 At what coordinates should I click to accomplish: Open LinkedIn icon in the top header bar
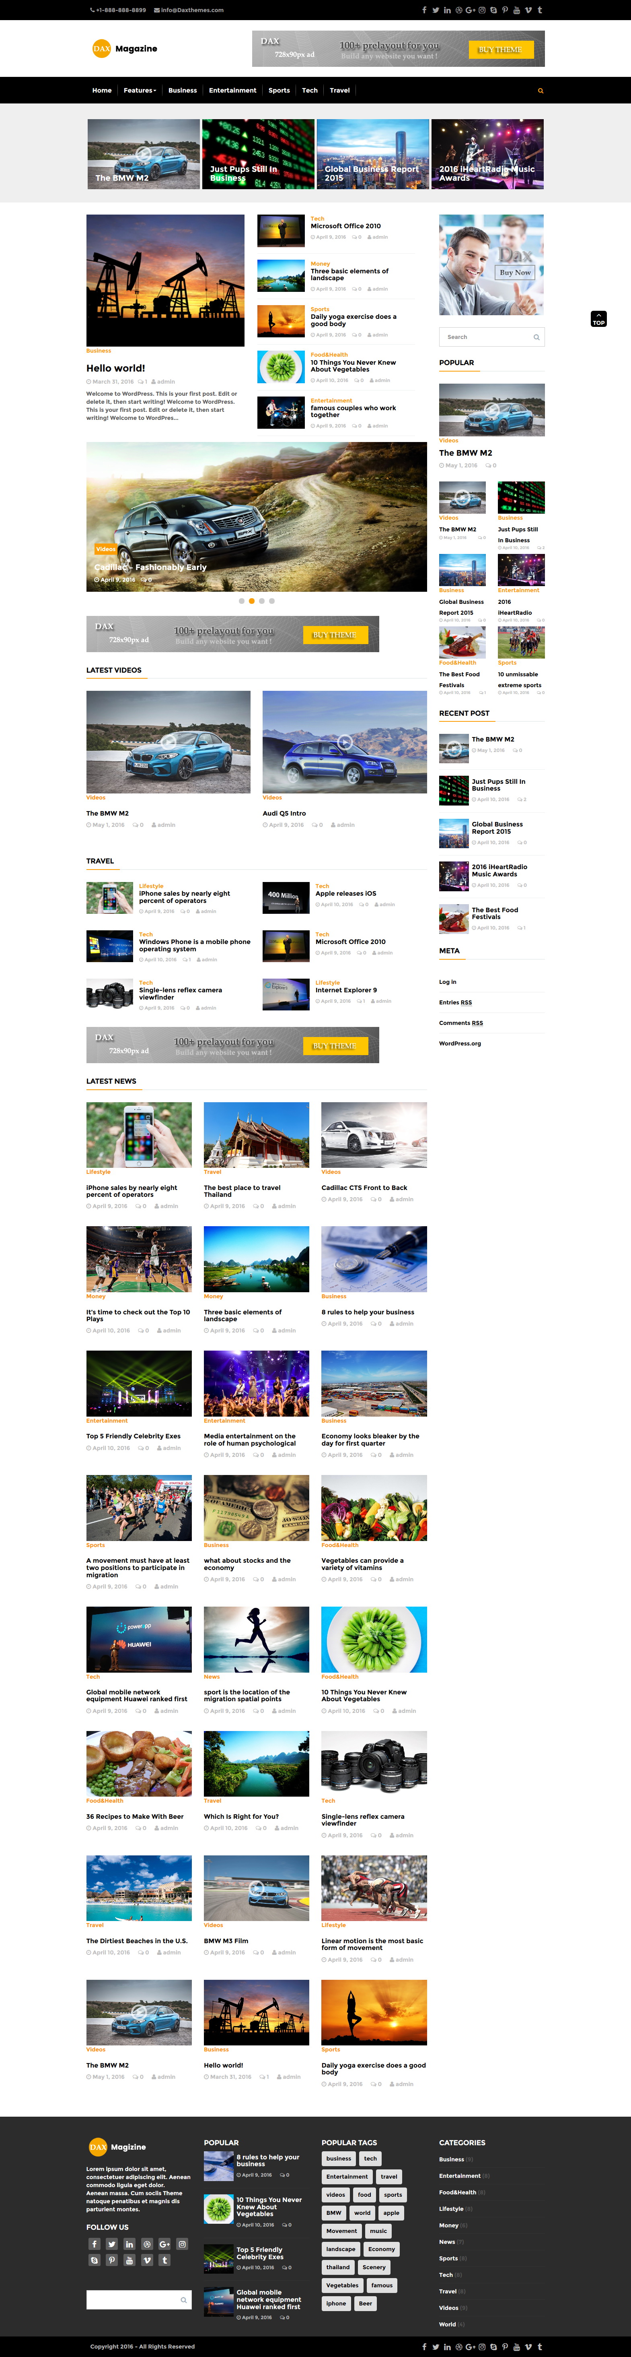(447, 10)
